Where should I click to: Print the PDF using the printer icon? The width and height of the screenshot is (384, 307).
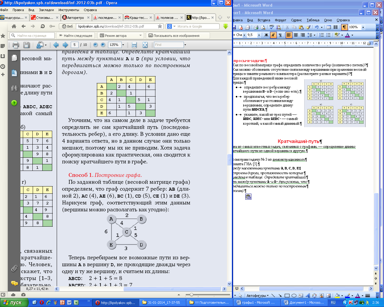[16, 45]
